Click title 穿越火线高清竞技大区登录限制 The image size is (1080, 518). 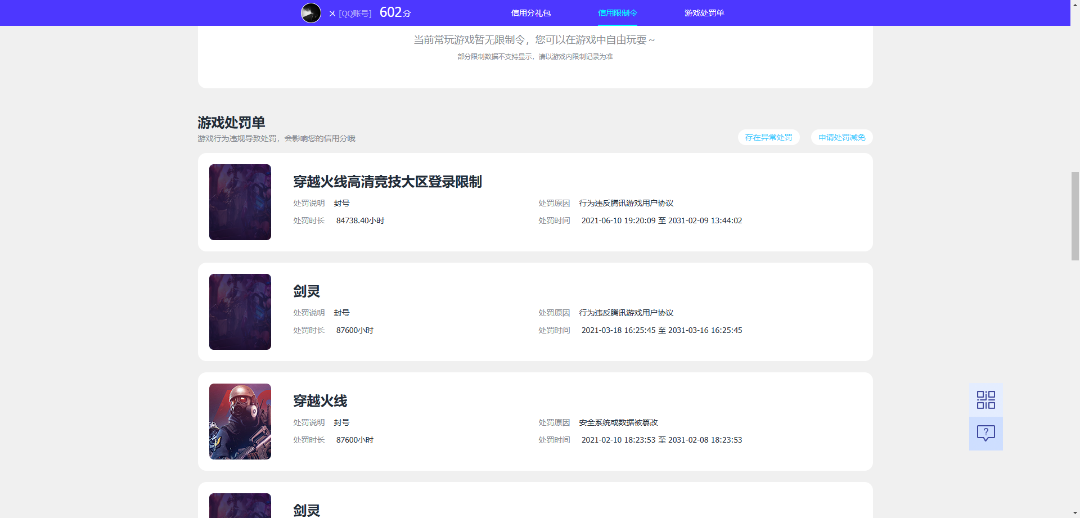(x=388, y=182)
